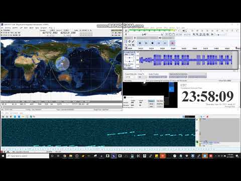
Task: Toggle Mute on the audio track
Action: pos(127,54)
